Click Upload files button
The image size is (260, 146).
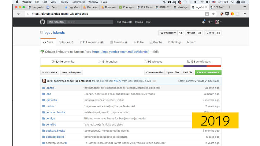tap(173, 72)
